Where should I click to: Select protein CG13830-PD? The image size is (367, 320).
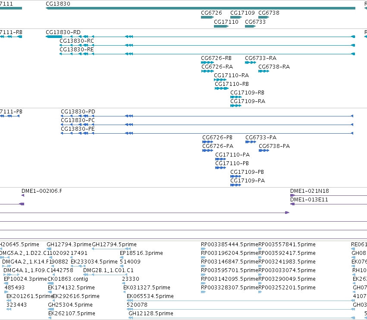pyautogui.click(x=207, y=116)
